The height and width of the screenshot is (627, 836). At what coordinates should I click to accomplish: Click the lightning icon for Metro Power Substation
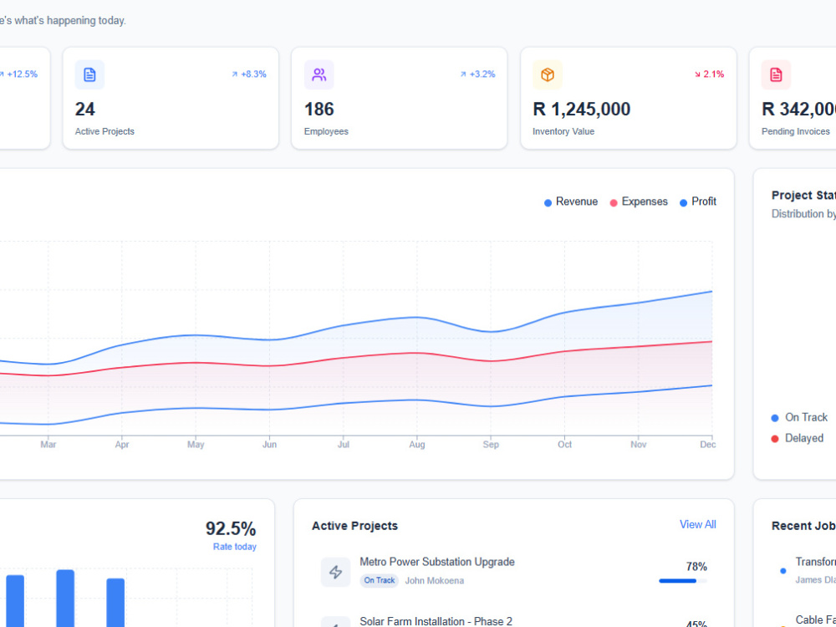point(336,572)
